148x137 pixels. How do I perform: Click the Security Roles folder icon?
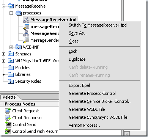click(11, 81)
